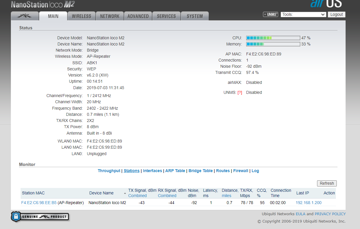Open the Routes monitor link
Screen dimensions: 360x229
click(x=223, y=171)
